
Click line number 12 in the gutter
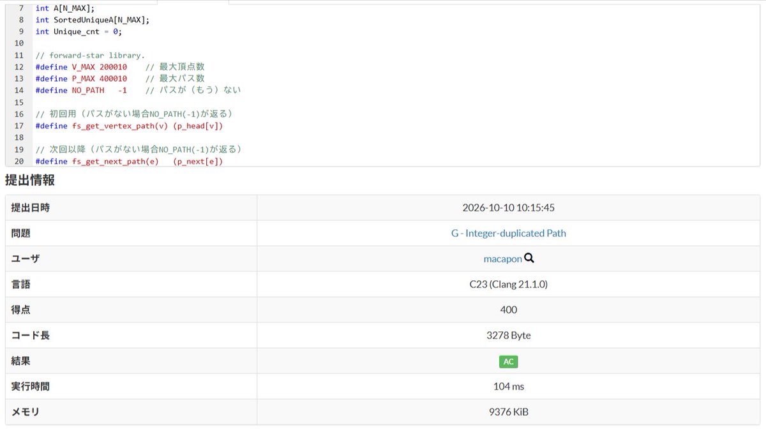pyautogui.click(x=19, y=67)
